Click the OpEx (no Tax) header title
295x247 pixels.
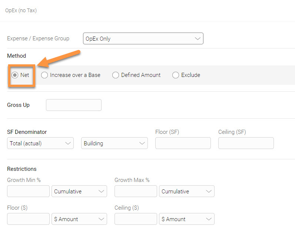click(21, 10)
